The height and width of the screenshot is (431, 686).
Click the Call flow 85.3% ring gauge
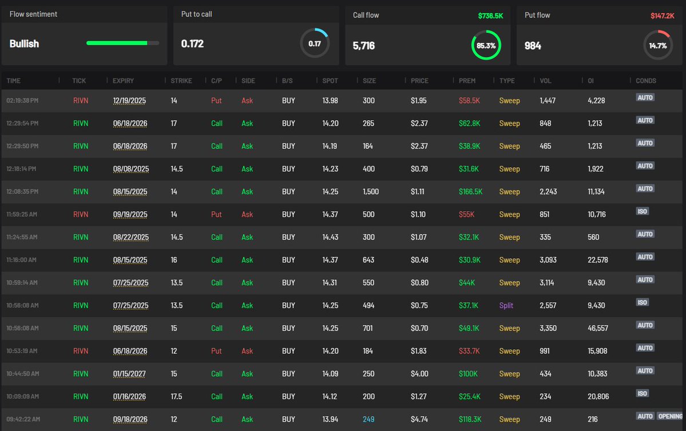coord(486,45)
